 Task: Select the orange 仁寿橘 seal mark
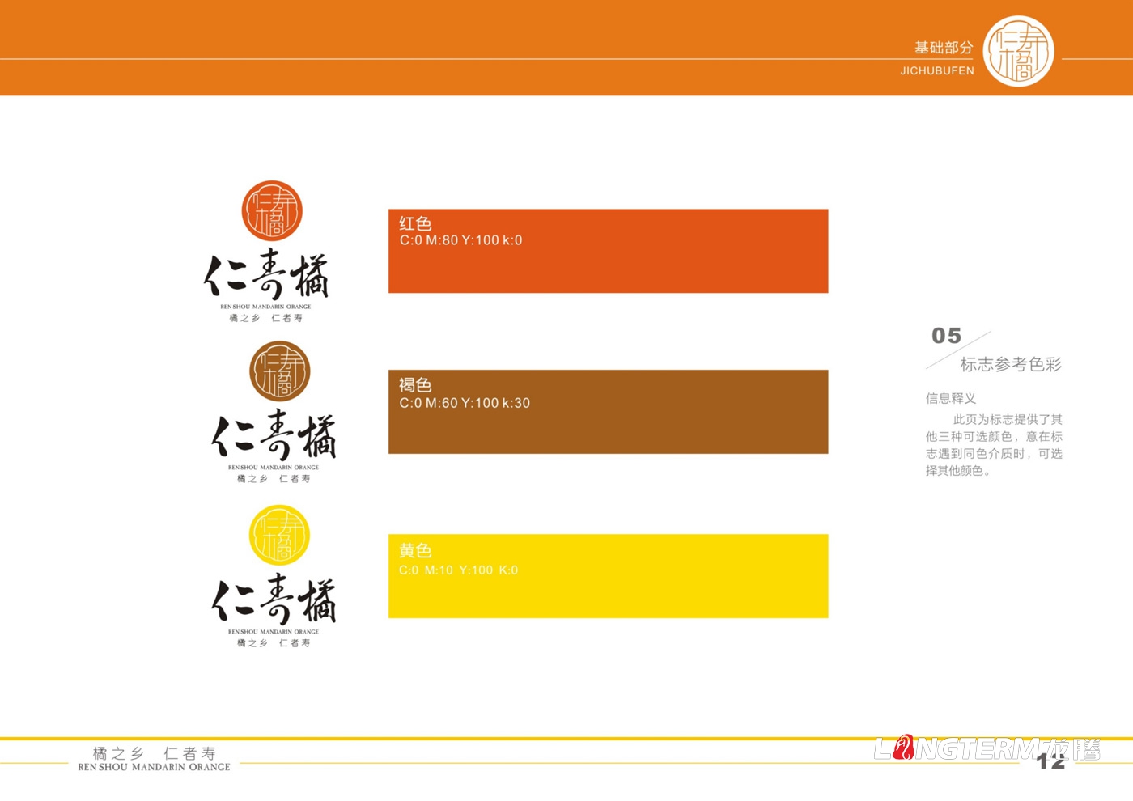273,212
